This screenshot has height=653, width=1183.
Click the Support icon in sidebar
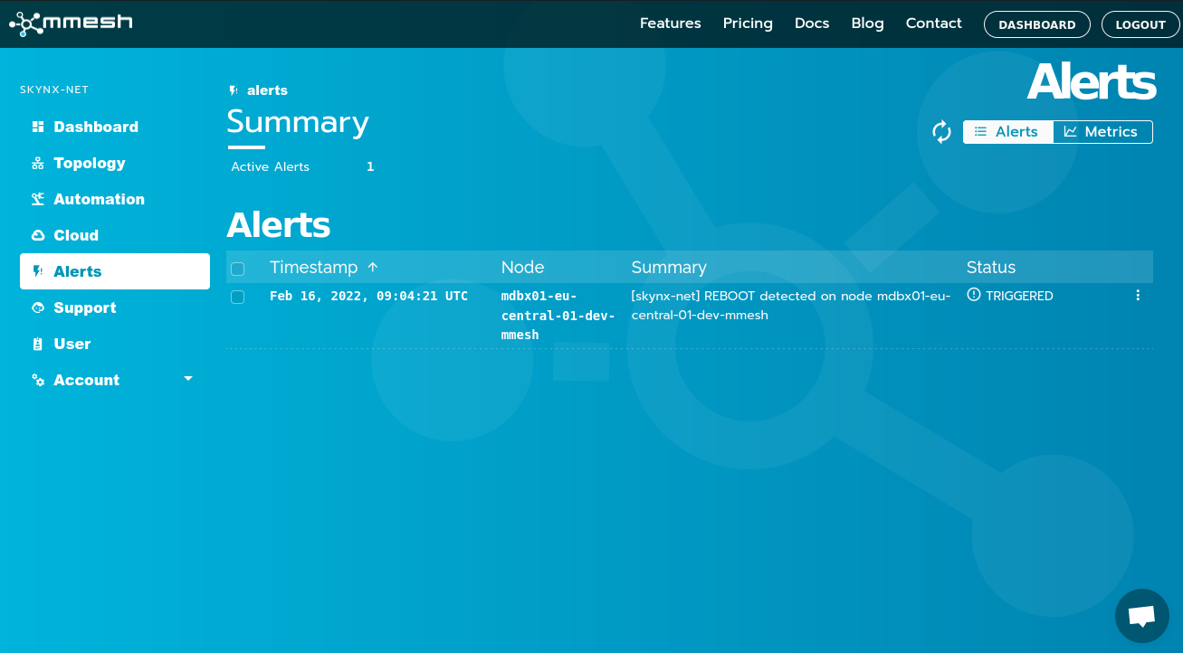click(x=38, y=308)
